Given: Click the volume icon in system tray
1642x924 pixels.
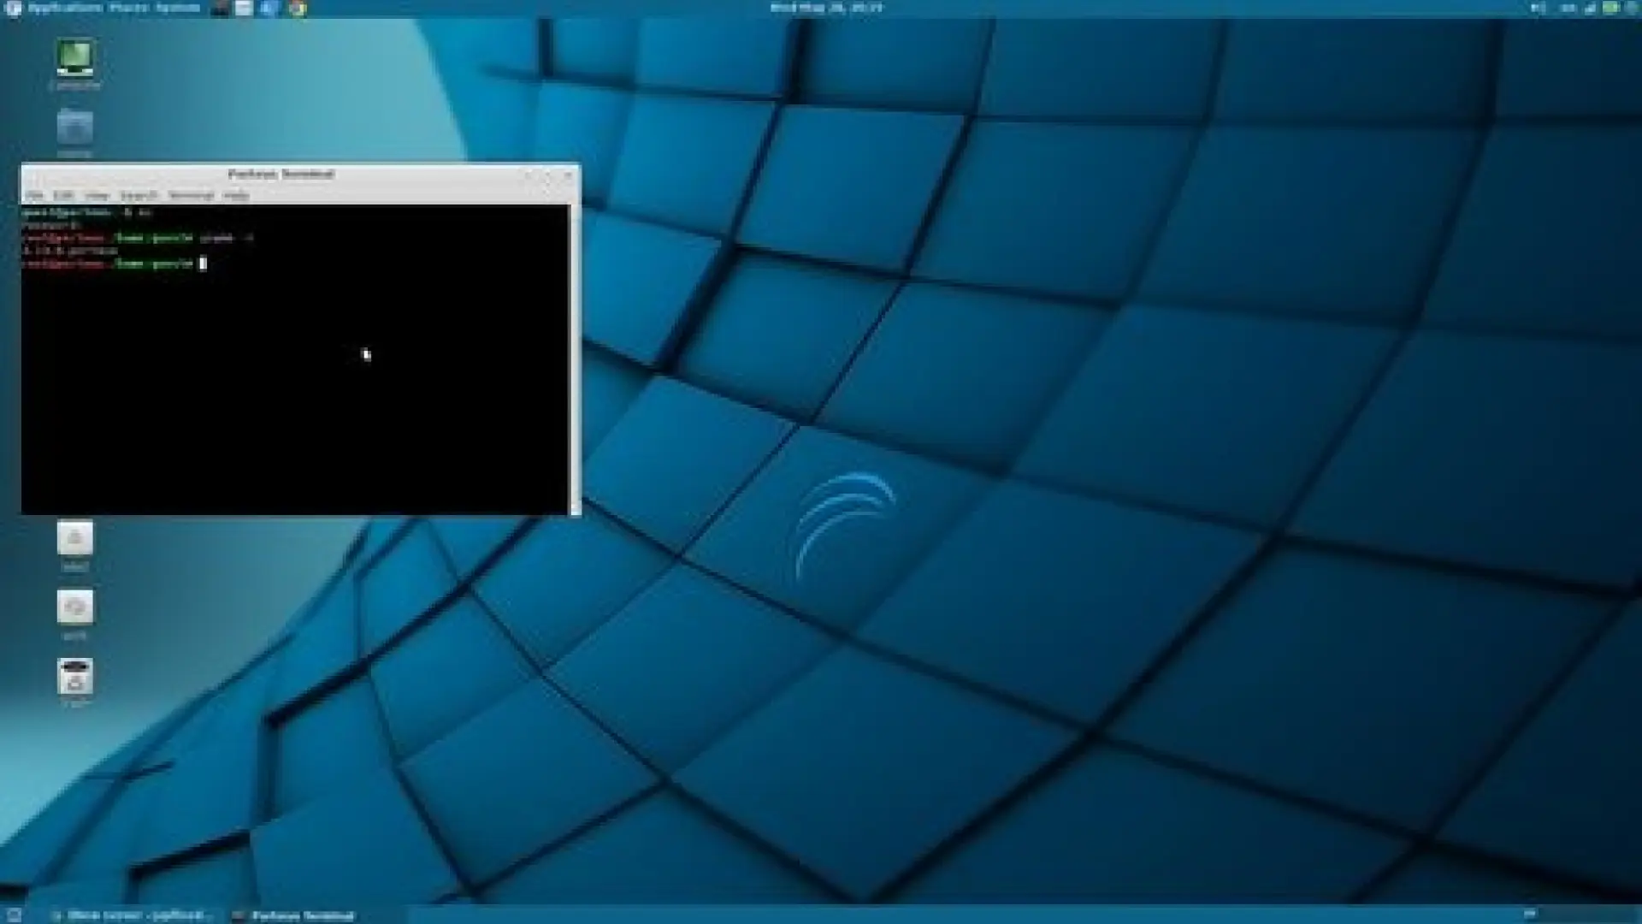Looking at the screenshot, I should pyautogui.click(x=1537, y=9).
